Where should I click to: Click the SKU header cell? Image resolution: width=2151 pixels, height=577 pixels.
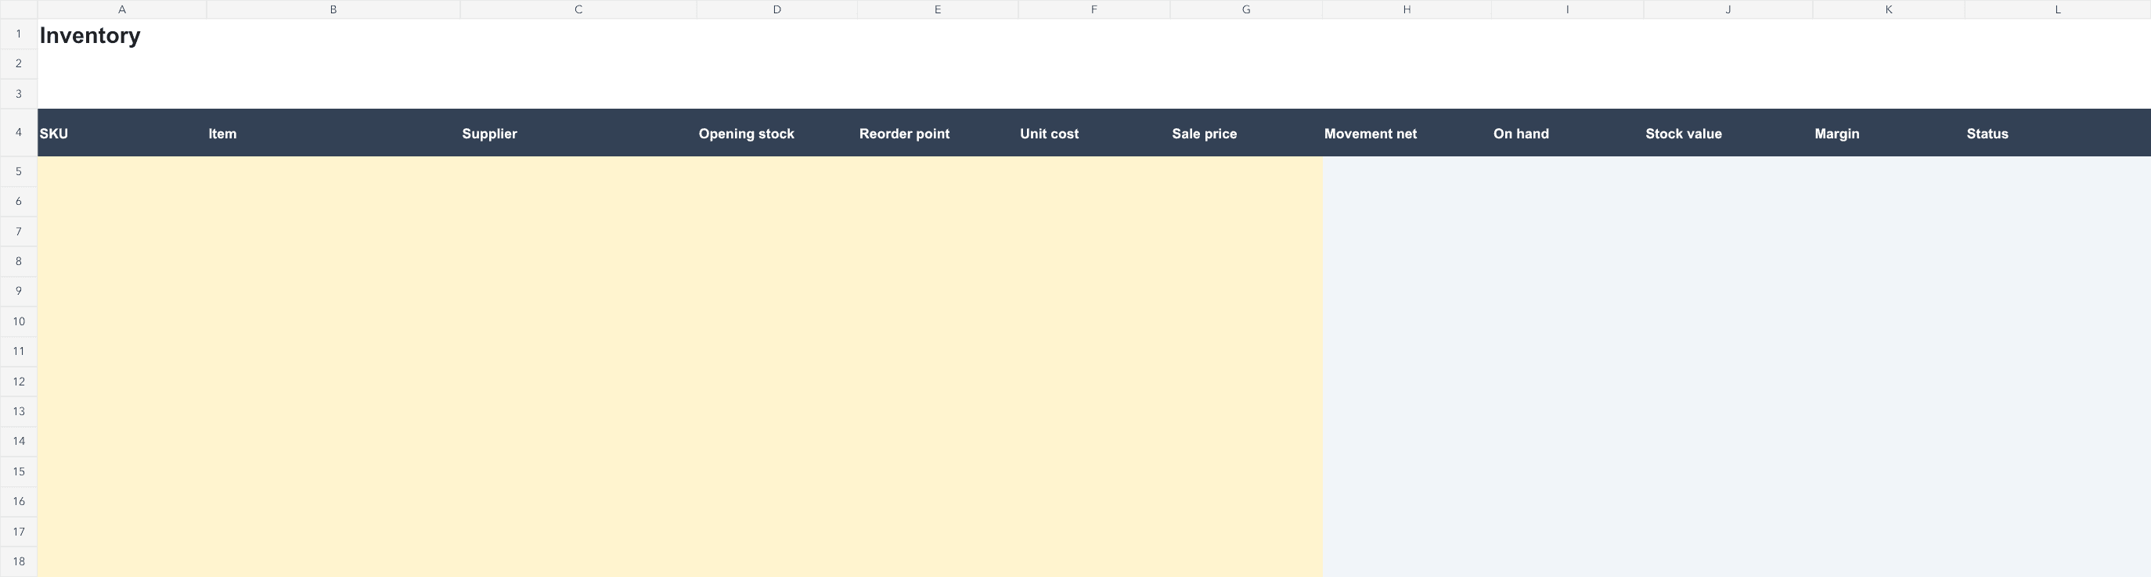[122, 133]
